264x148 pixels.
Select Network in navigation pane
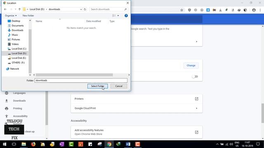click(x=14, y=69)
